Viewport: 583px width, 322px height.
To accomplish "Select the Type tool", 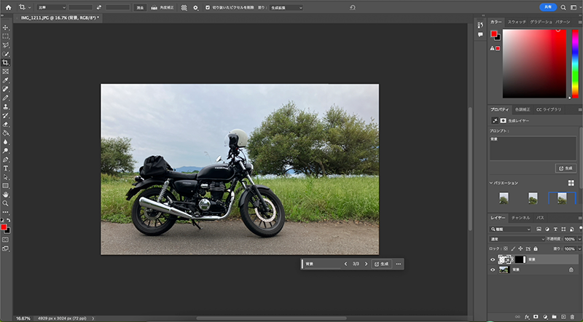I will coord(5,168).
